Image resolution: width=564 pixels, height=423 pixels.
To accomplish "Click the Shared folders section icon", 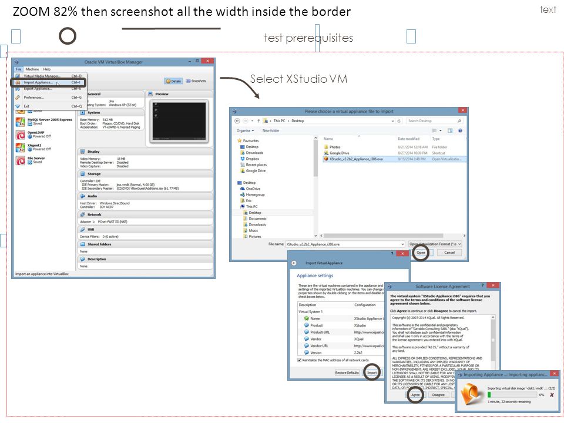I will 82,244.
